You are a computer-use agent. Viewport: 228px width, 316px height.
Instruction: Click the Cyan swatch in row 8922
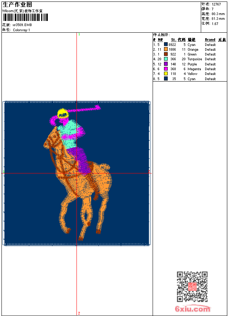pos(166,44)
